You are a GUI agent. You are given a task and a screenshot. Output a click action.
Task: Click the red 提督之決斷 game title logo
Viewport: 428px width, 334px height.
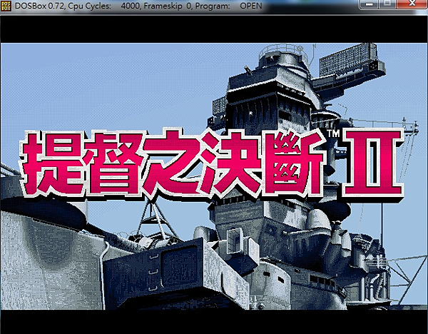click(173, 164)
